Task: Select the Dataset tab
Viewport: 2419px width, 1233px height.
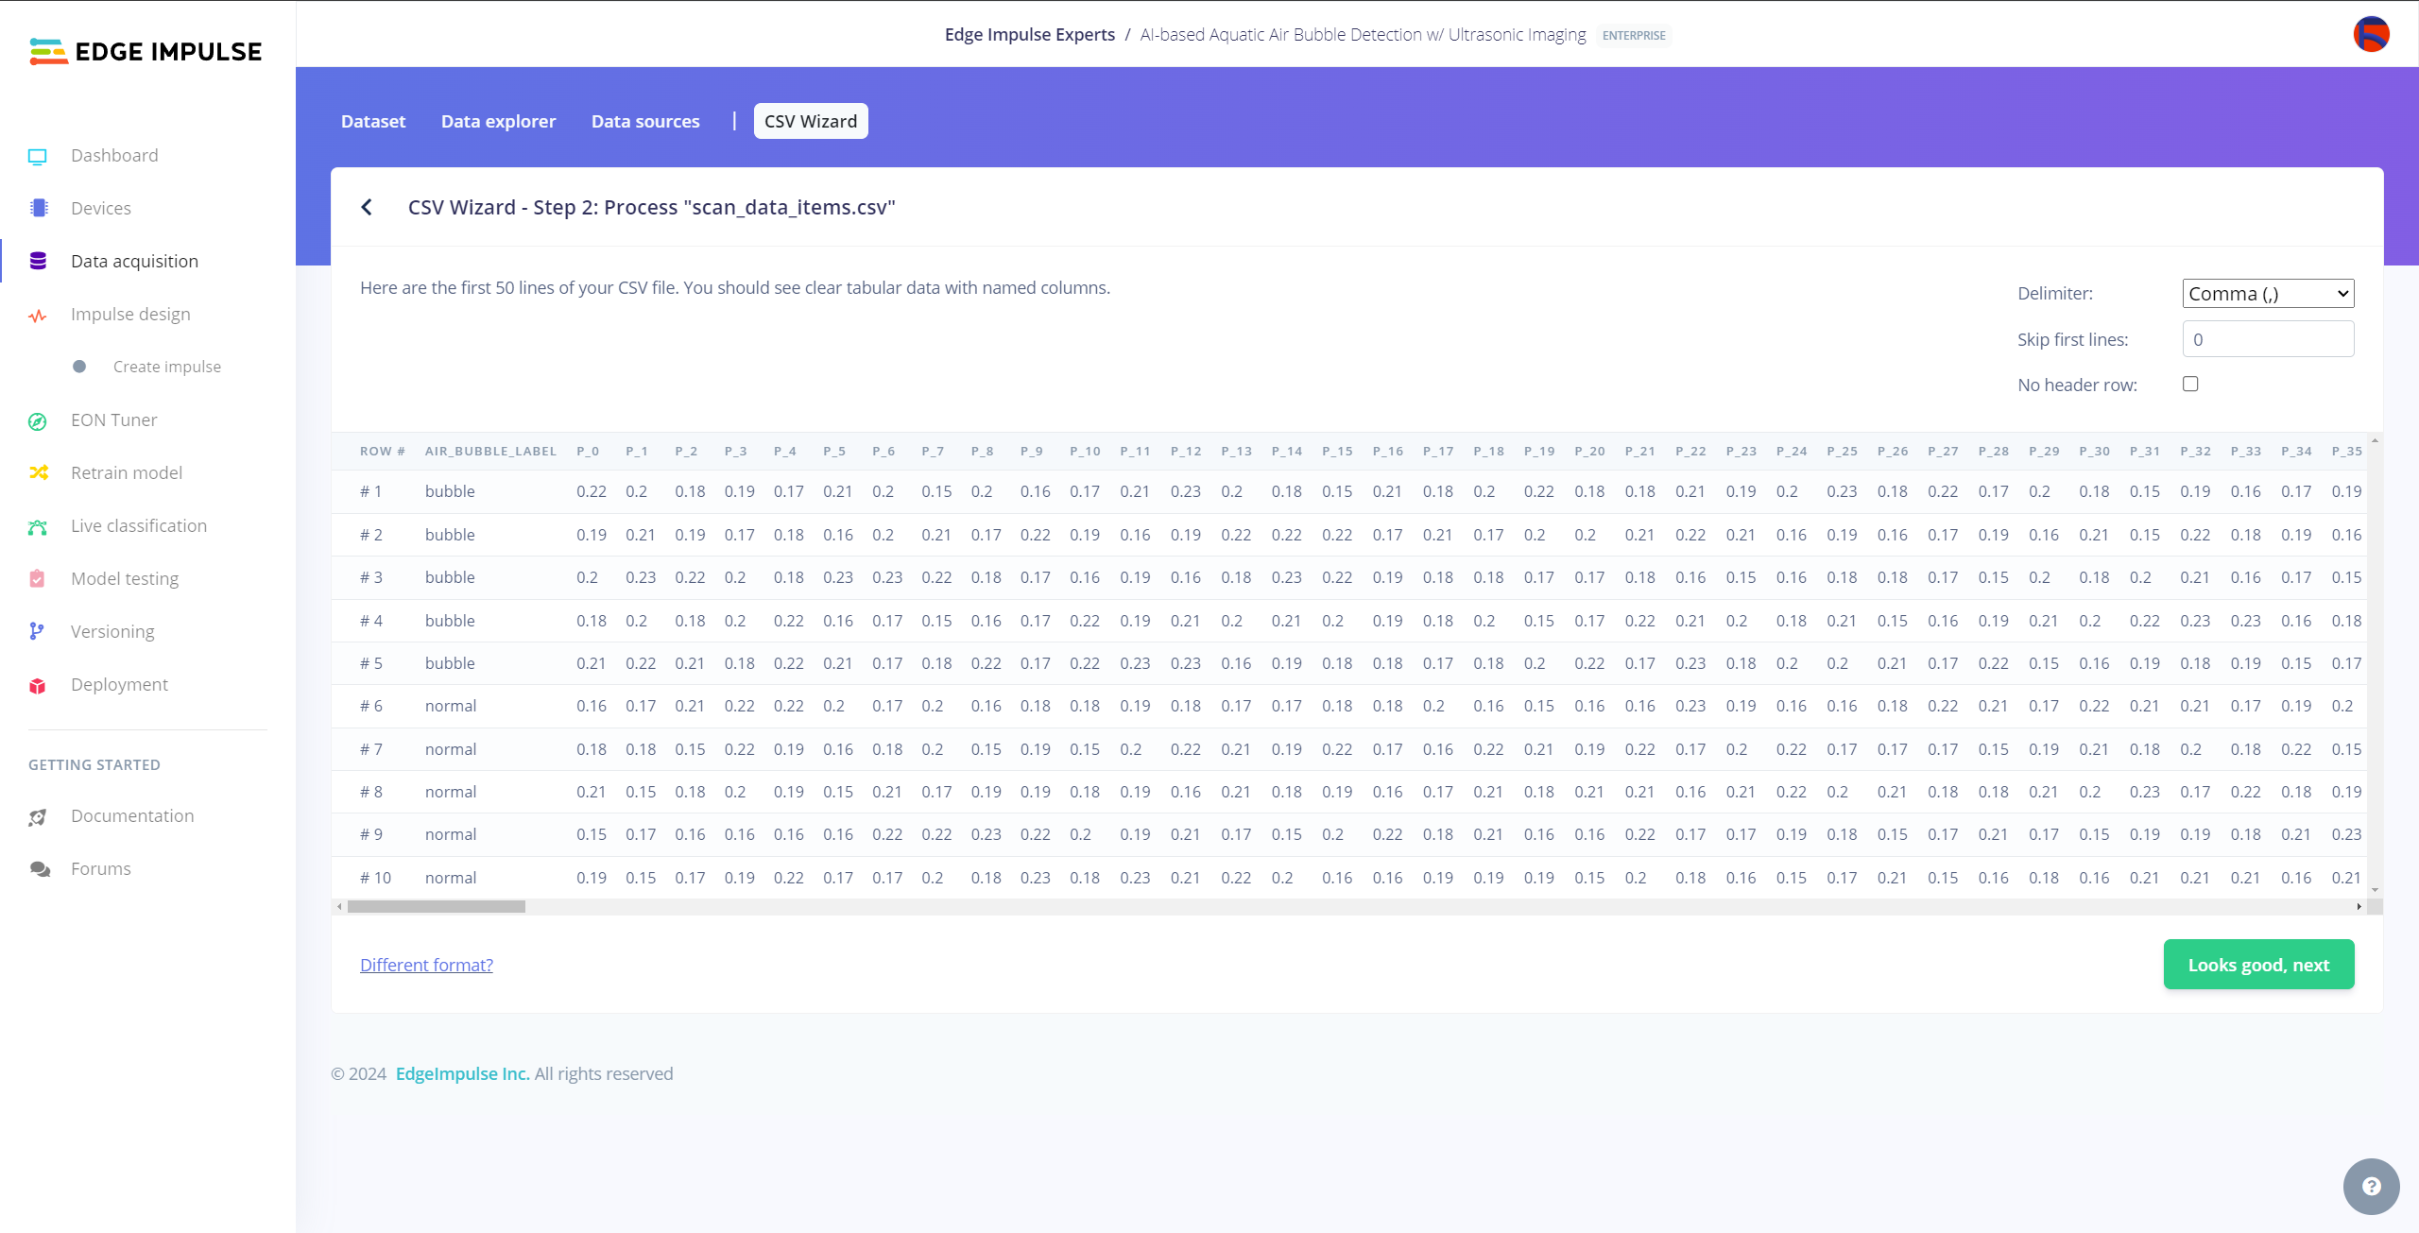Action: [372, 121]
